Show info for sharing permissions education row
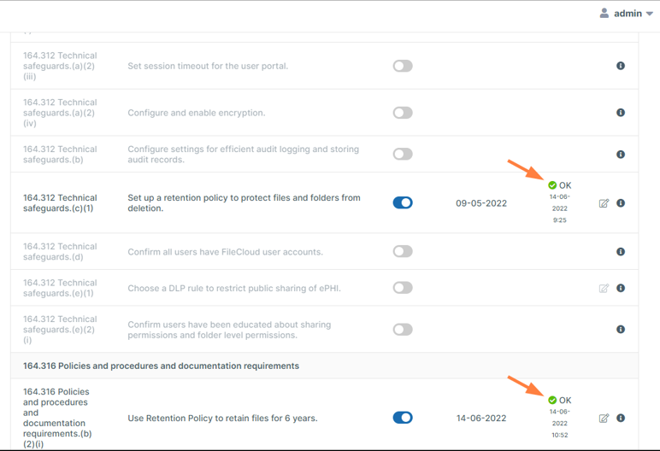The width and height of the screenshot is (660, 451). [x=621, y=330]
